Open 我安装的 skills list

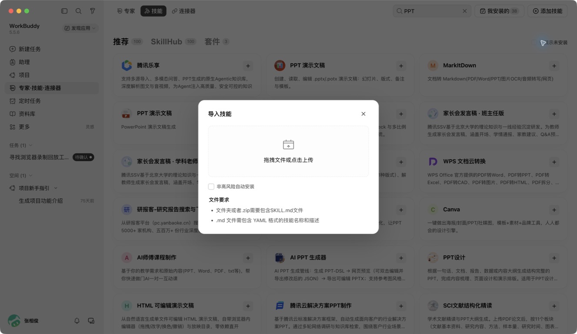tap(499, 11)
